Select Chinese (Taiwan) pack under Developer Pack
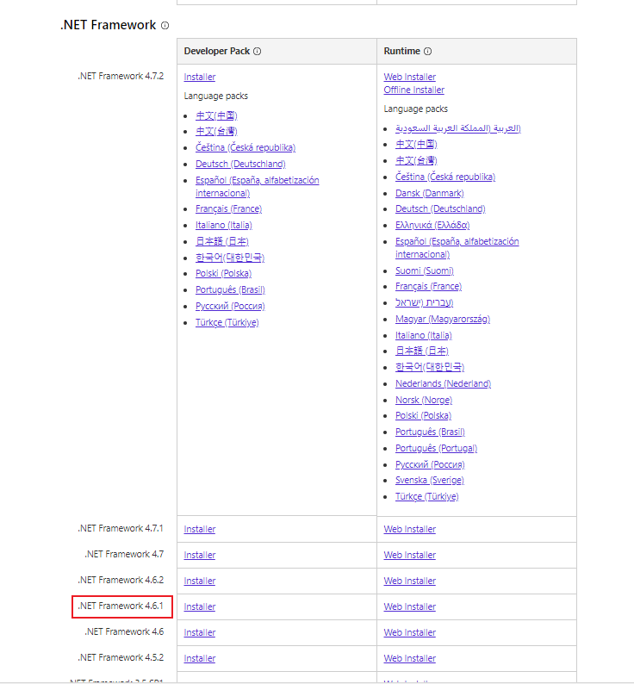 pyautogui.click(x=216, y=131)
